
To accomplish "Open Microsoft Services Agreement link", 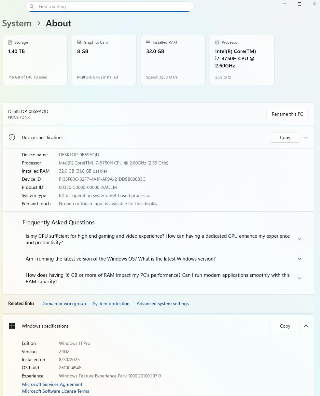I will [x=52, y=384].
